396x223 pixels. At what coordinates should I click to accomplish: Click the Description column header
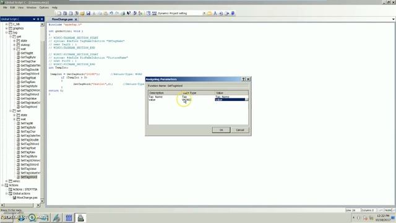point(165,93)
